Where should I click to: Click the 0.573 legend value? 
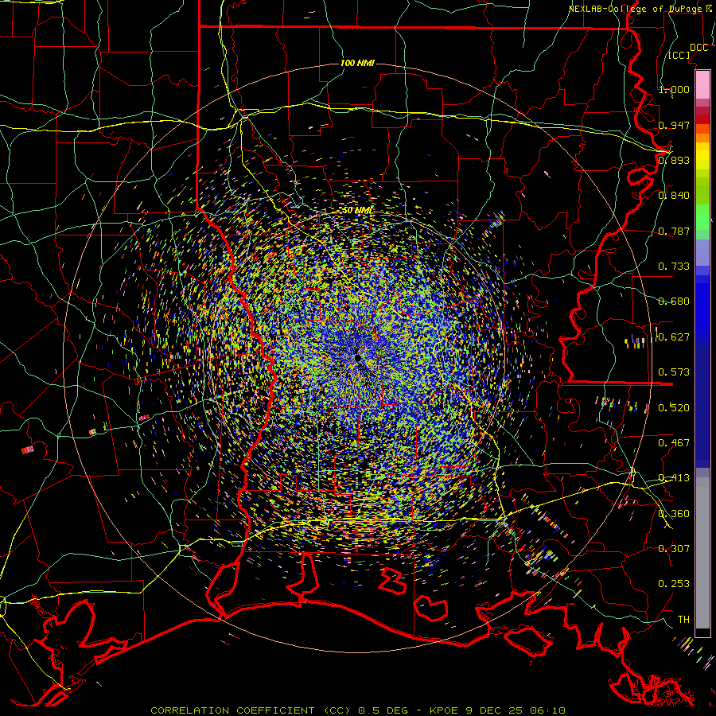point(674,372)
